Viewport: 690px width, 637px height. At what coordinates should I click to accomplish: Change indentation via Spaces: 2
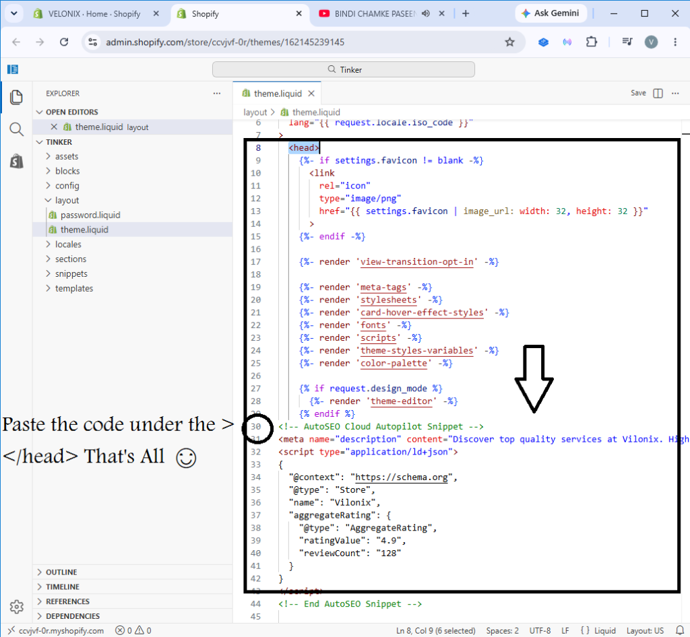tap(502, 630)
